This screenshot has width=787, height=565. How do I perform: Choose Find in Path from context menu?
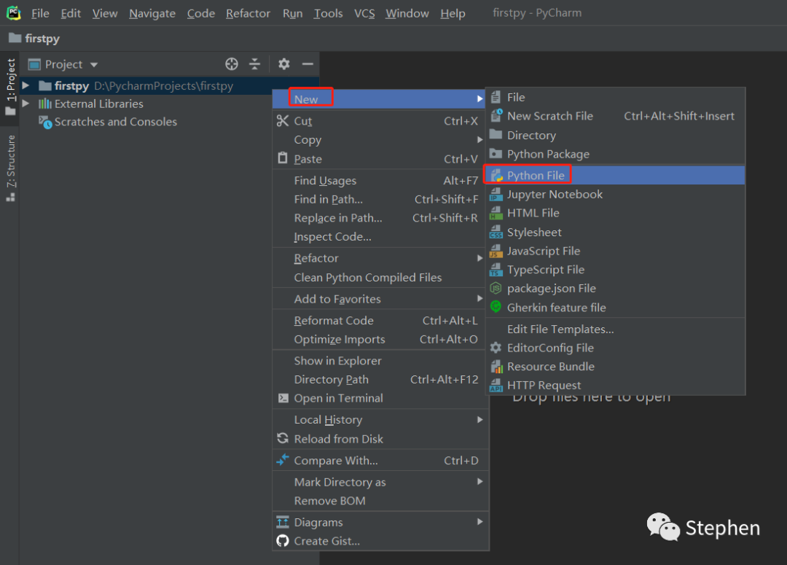[380, 199]
